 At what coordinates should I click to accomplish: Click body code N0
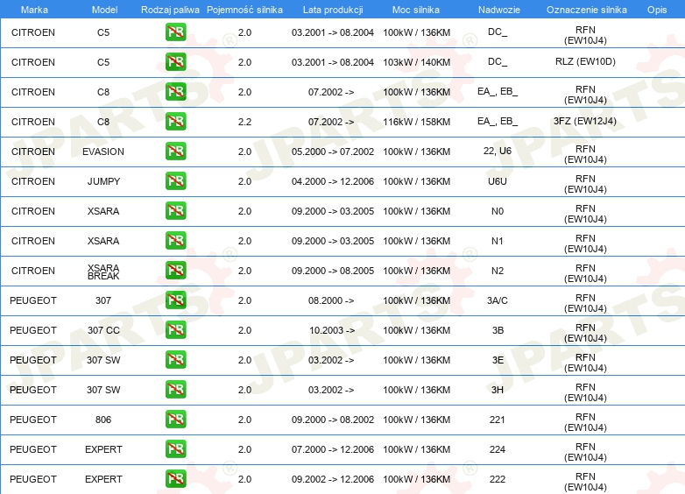tap(498, 211)
